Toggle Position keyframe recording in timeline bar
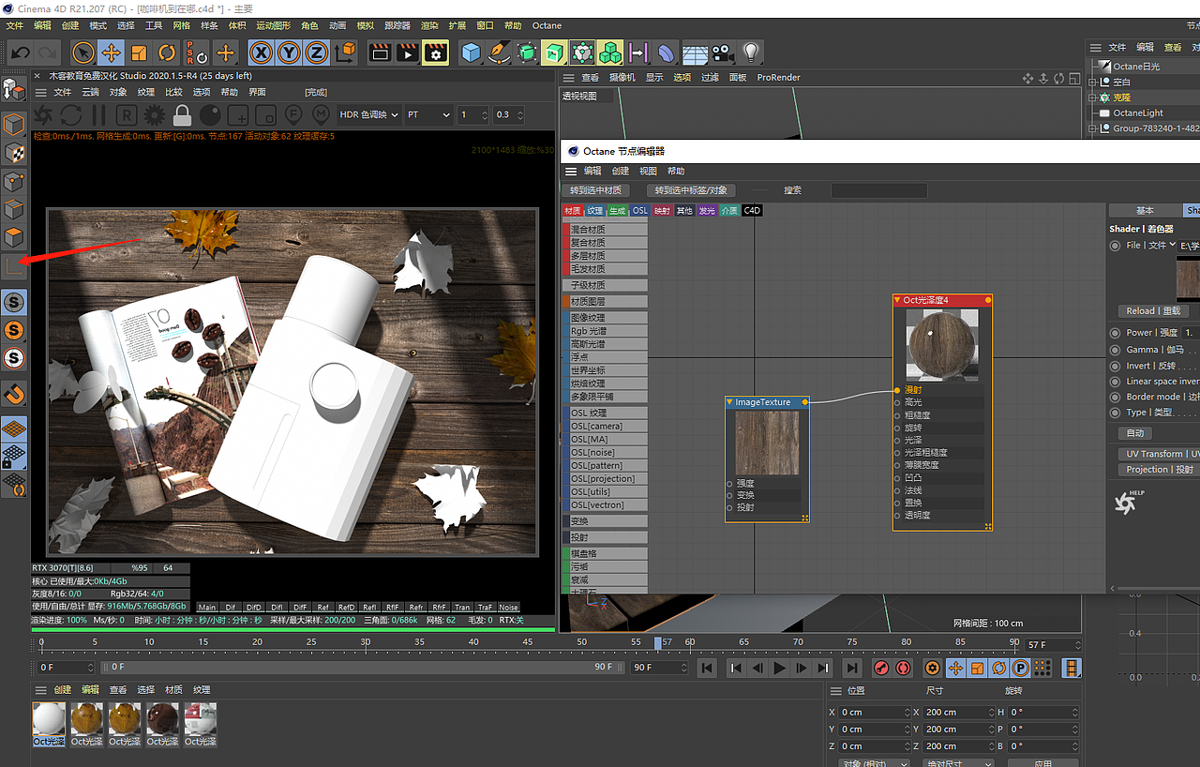Screen dimensions: 1200x767 (955, 668)
